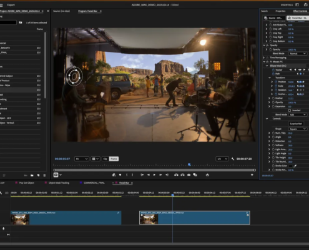Open the Fit zoom level dropdown
Viewport: 309px width, 250px height.
pyautogui.click(x=81, y=159)
